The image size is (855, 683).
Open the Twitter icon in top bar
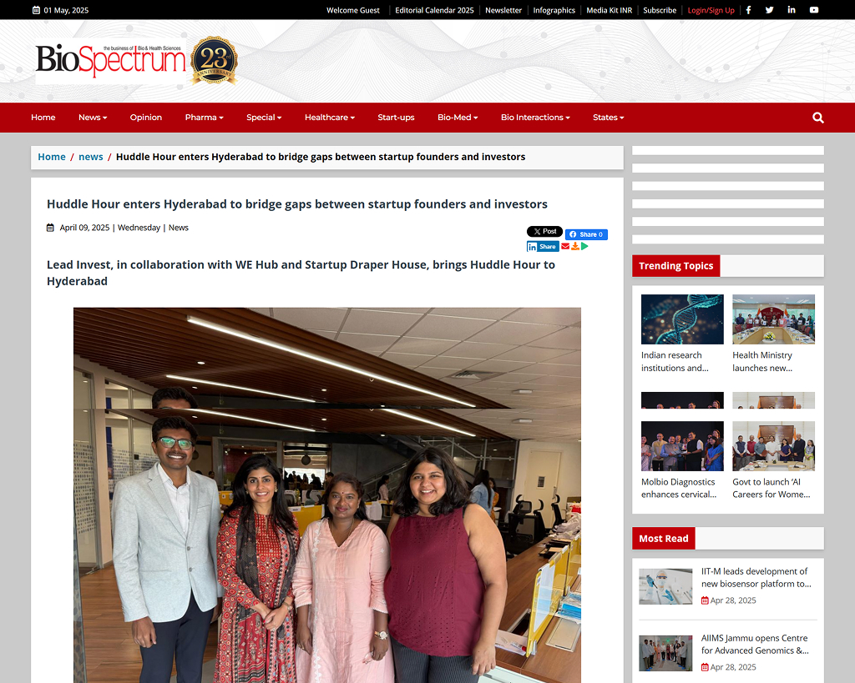tap(769, 10)
